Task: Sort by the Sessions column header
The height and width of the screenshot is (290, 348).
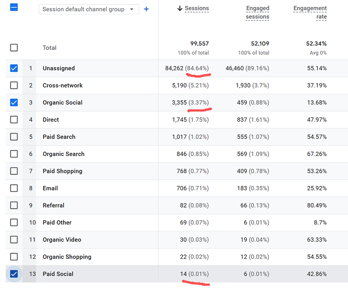Action: (197, 8)
